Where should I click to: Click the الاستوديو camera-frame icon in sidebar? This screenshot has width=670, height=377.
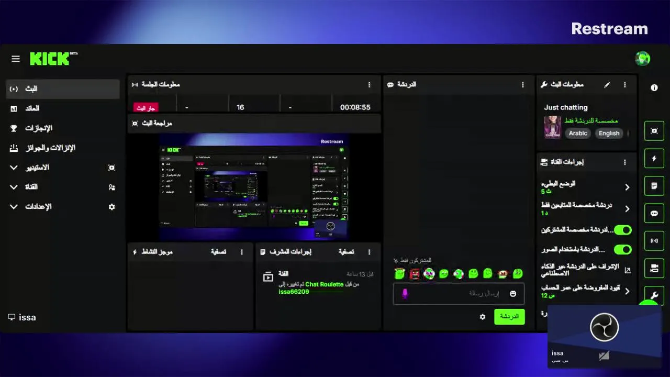(111, 168)
